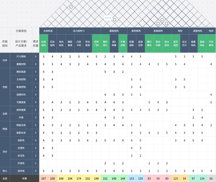Select the 评价 indicator group cell
Viewport: 216px width, 182px height.
coord(5,152)
